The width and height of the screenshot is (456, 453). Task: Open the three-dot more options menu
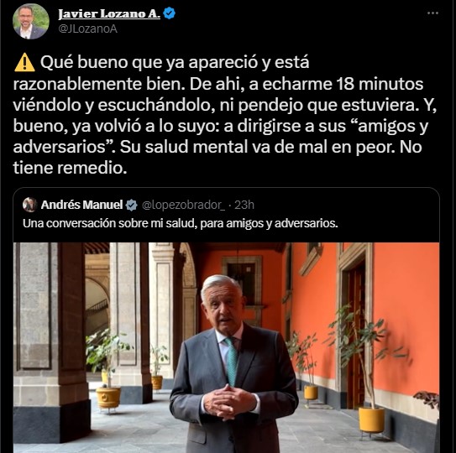coord(432,13)
